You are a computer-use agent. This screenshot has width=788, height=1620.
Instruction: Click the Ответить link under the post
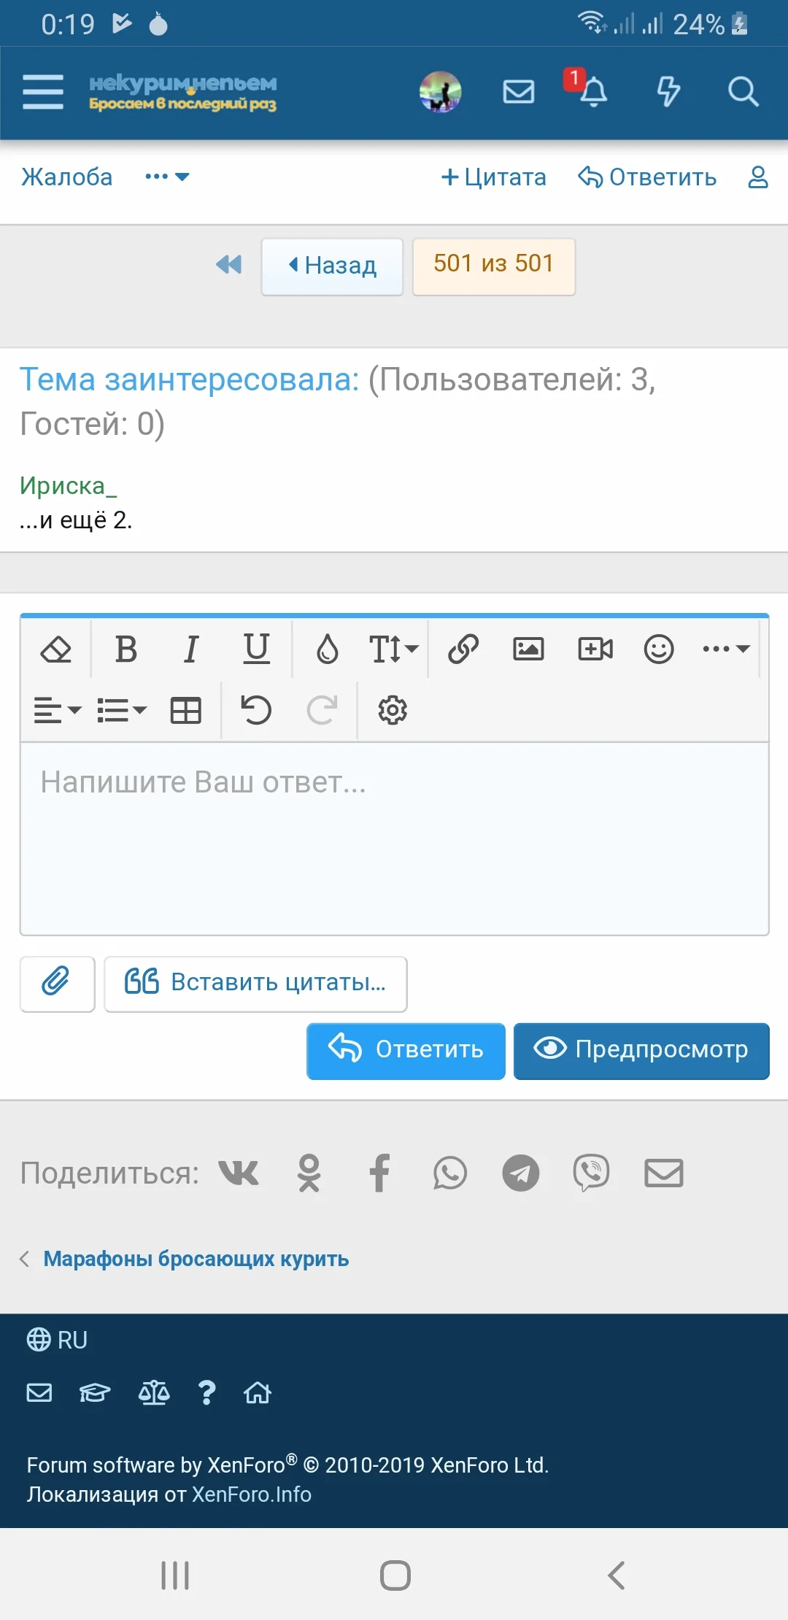(647, 177)
